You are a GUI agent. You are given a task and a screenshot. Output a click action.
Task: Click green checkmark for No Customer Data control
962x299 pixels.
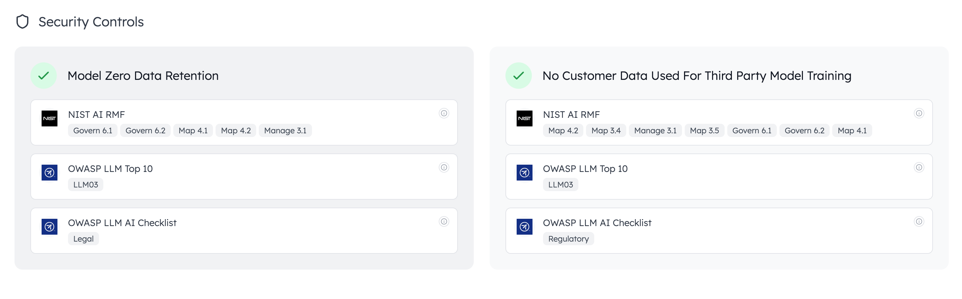518,75
